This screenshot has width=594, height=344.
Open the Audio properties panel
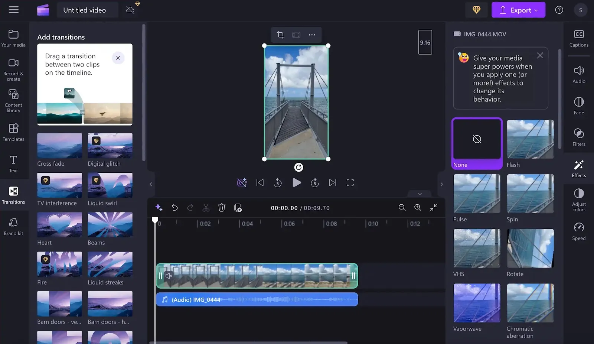tap(579, 75)
